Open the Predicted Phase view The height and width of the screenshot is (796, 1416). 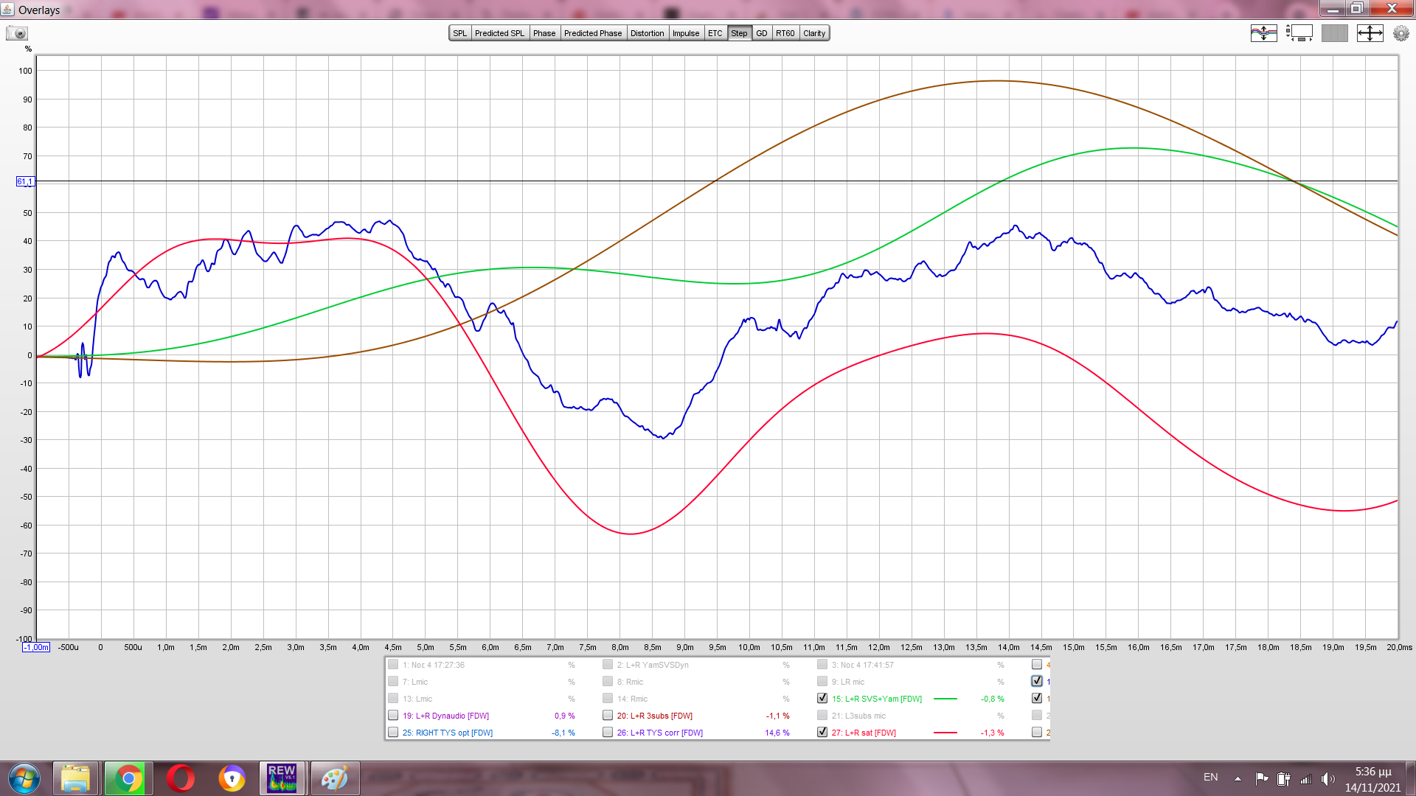(x=592, y=33)
